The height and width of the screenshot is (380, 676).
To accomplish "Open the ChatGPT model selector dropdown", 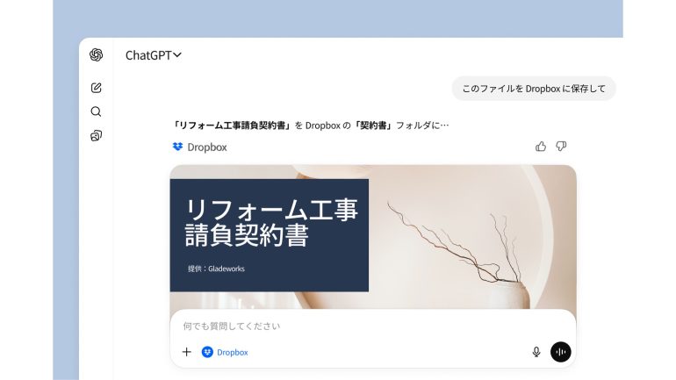I will pyautogui.click(x=153, y=55).
